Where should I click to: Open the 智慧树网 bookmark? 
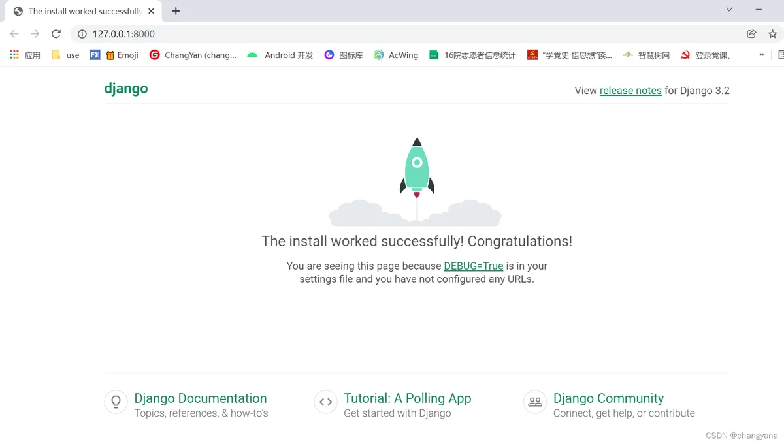pyautogui.click(x=646, y=55)
